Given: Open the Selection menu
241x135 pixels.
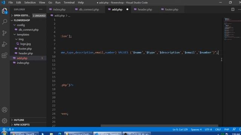Looking at the screenshot, I should click(30, 3).
